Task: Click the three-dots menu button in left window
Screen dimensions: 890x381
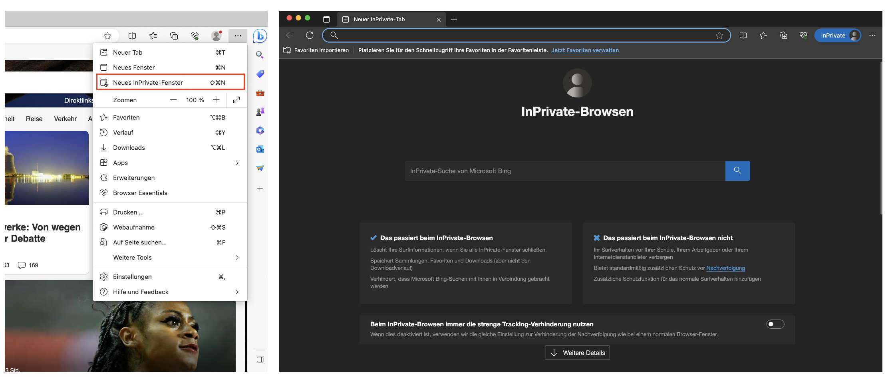Action: [x=238, y=36]
